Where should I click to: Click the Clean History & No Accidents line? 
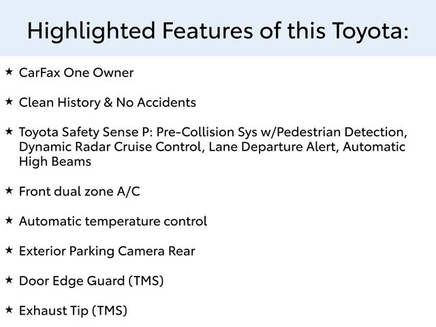click(x=108, y=103)
